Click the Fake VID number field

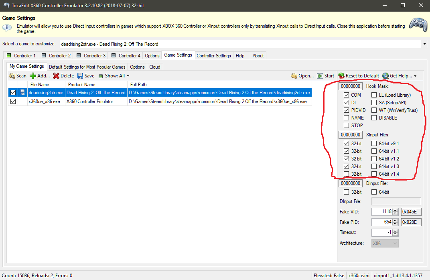[382, 212]
